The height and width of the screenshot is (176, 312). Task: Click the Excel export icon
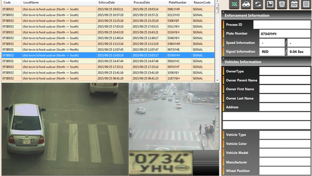(235, 4)
